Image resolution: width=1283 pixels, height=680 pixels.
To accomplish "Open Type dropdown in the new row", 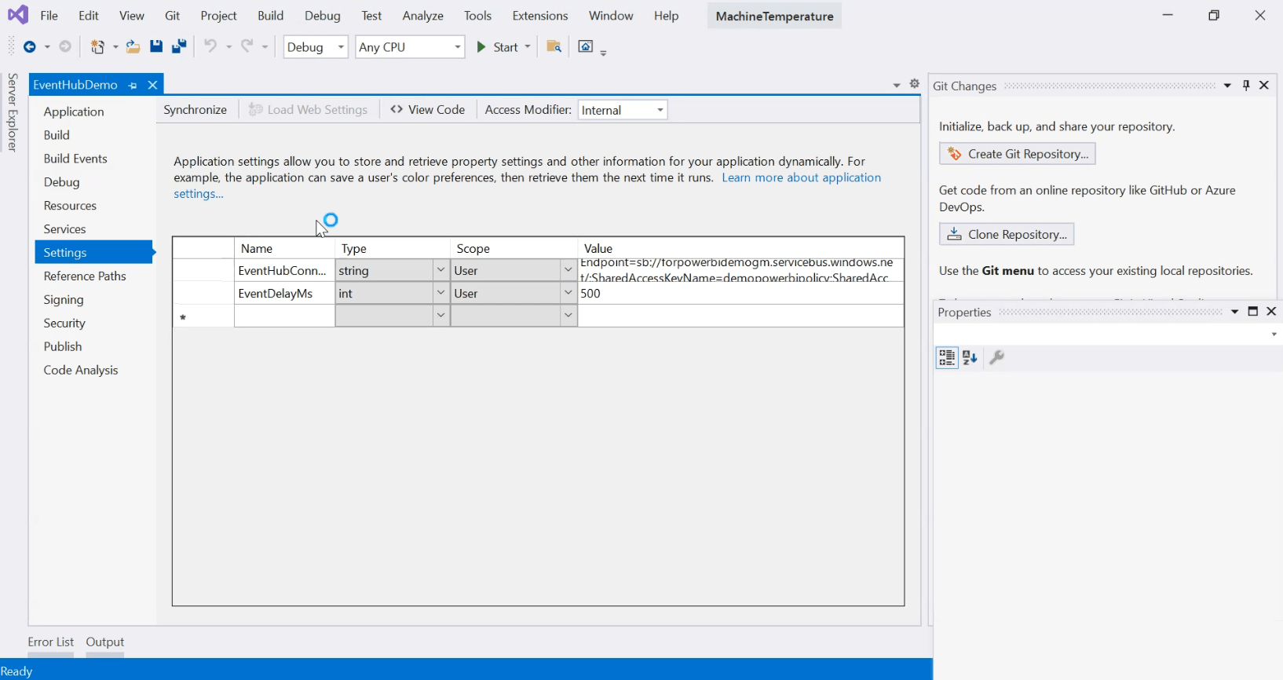I will click(x=441, y=316).
